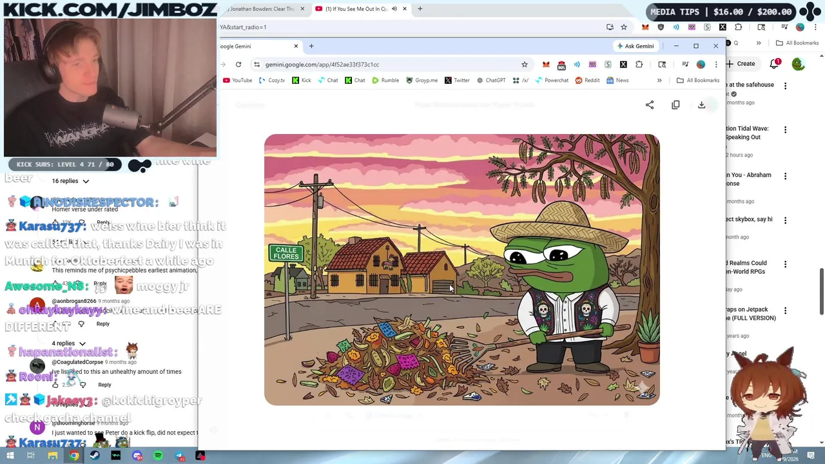
Task: Open the YouTube bookmark
Action: pyautogui.click(x=237, y=81)
